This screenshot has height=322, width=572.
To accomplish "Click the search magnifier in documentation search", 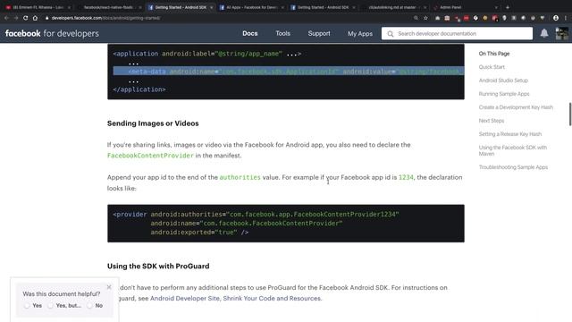I will pyautogui.click(x=391, y=34).
